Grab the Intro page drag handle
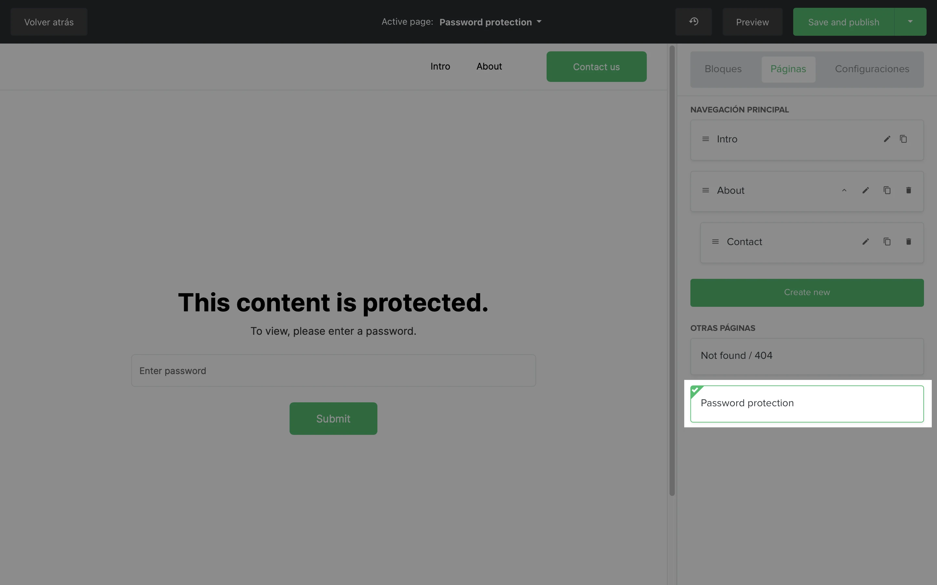The image size is (937, 585). coord(705,139)
